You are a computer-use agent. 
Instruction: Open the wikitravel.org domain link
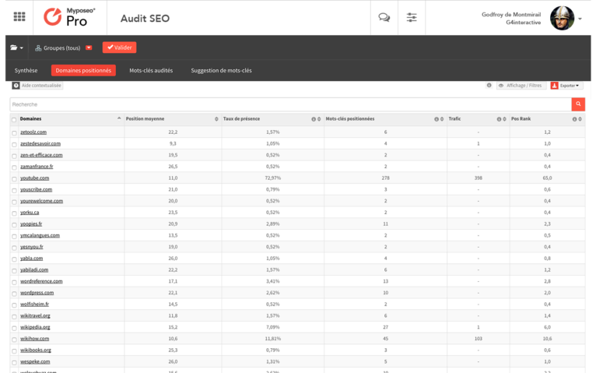[x=35, y=315]
